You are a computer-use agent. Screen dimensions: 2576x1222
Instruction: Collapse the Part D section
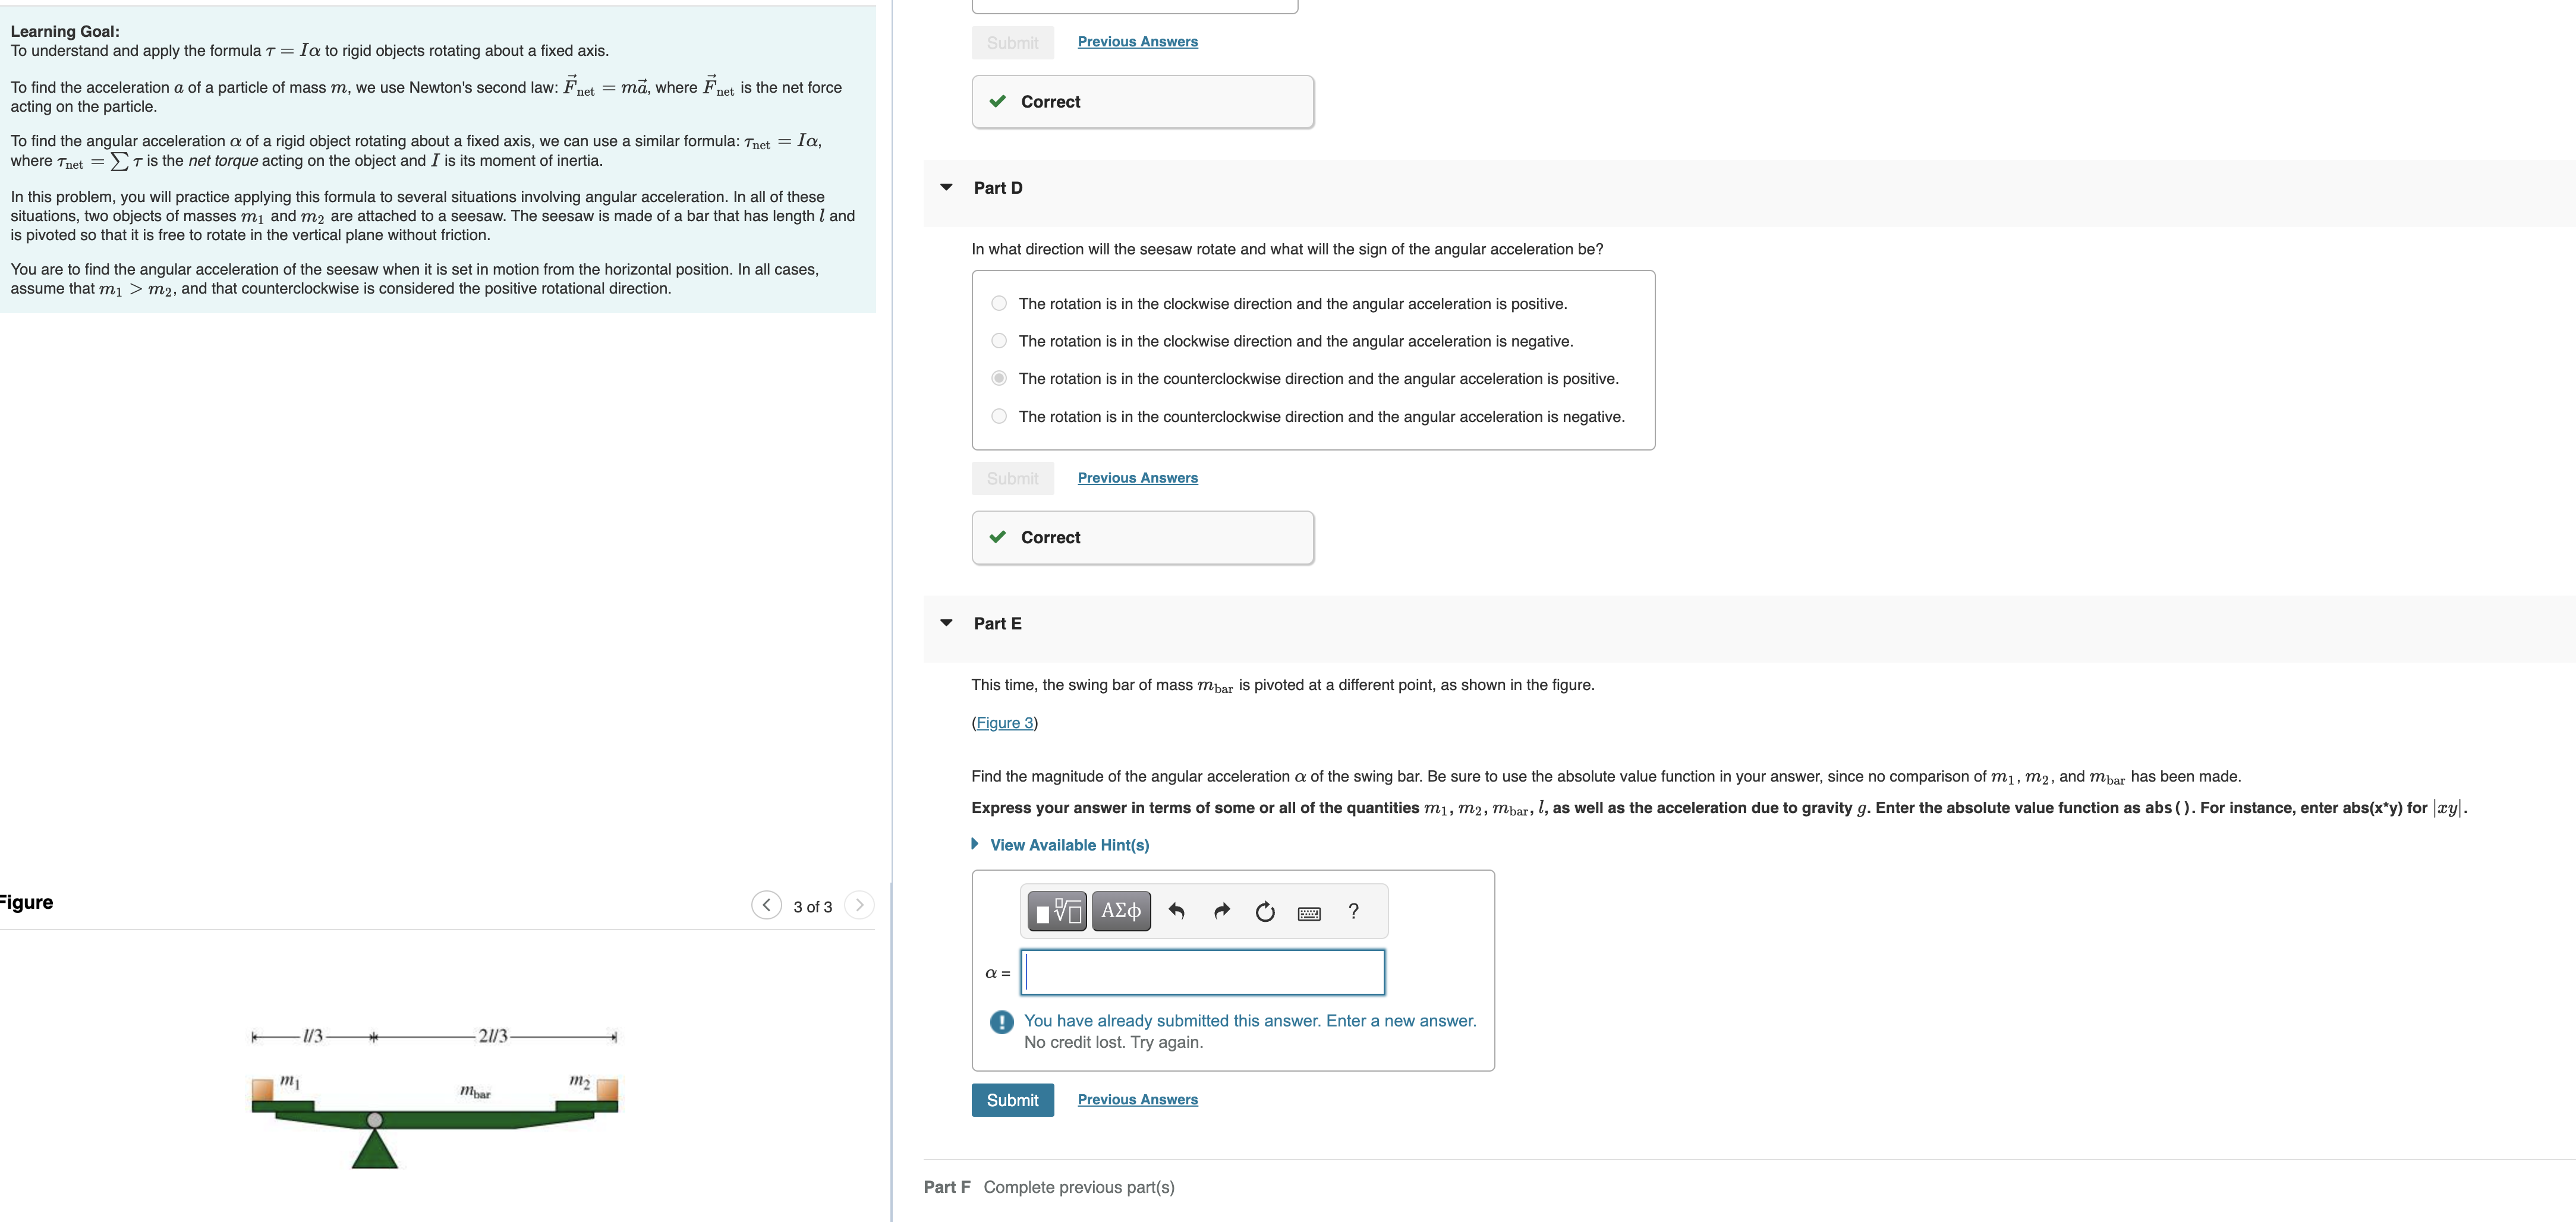pyautogui.click(x=946, y=187)
